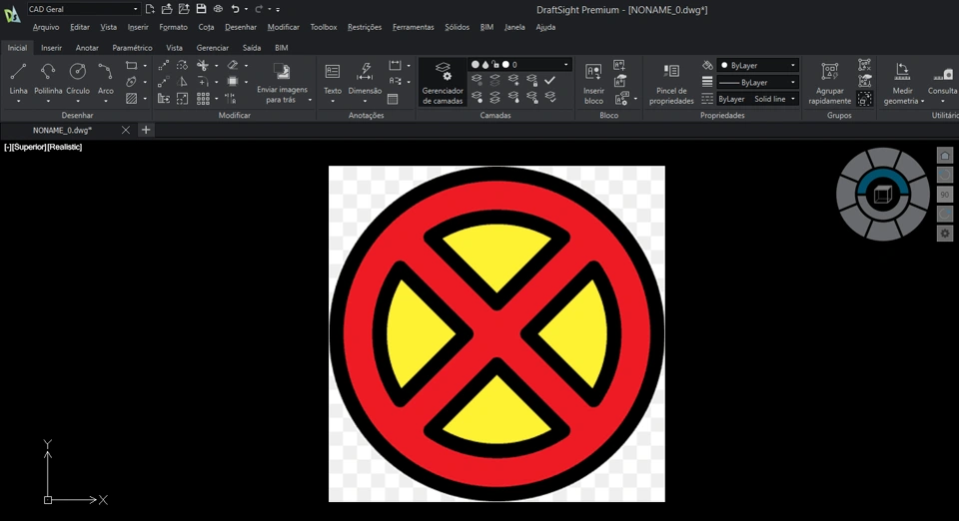Open the Editar menu
The height and width of the screenshot is (521, 959).
pos(80,27)
